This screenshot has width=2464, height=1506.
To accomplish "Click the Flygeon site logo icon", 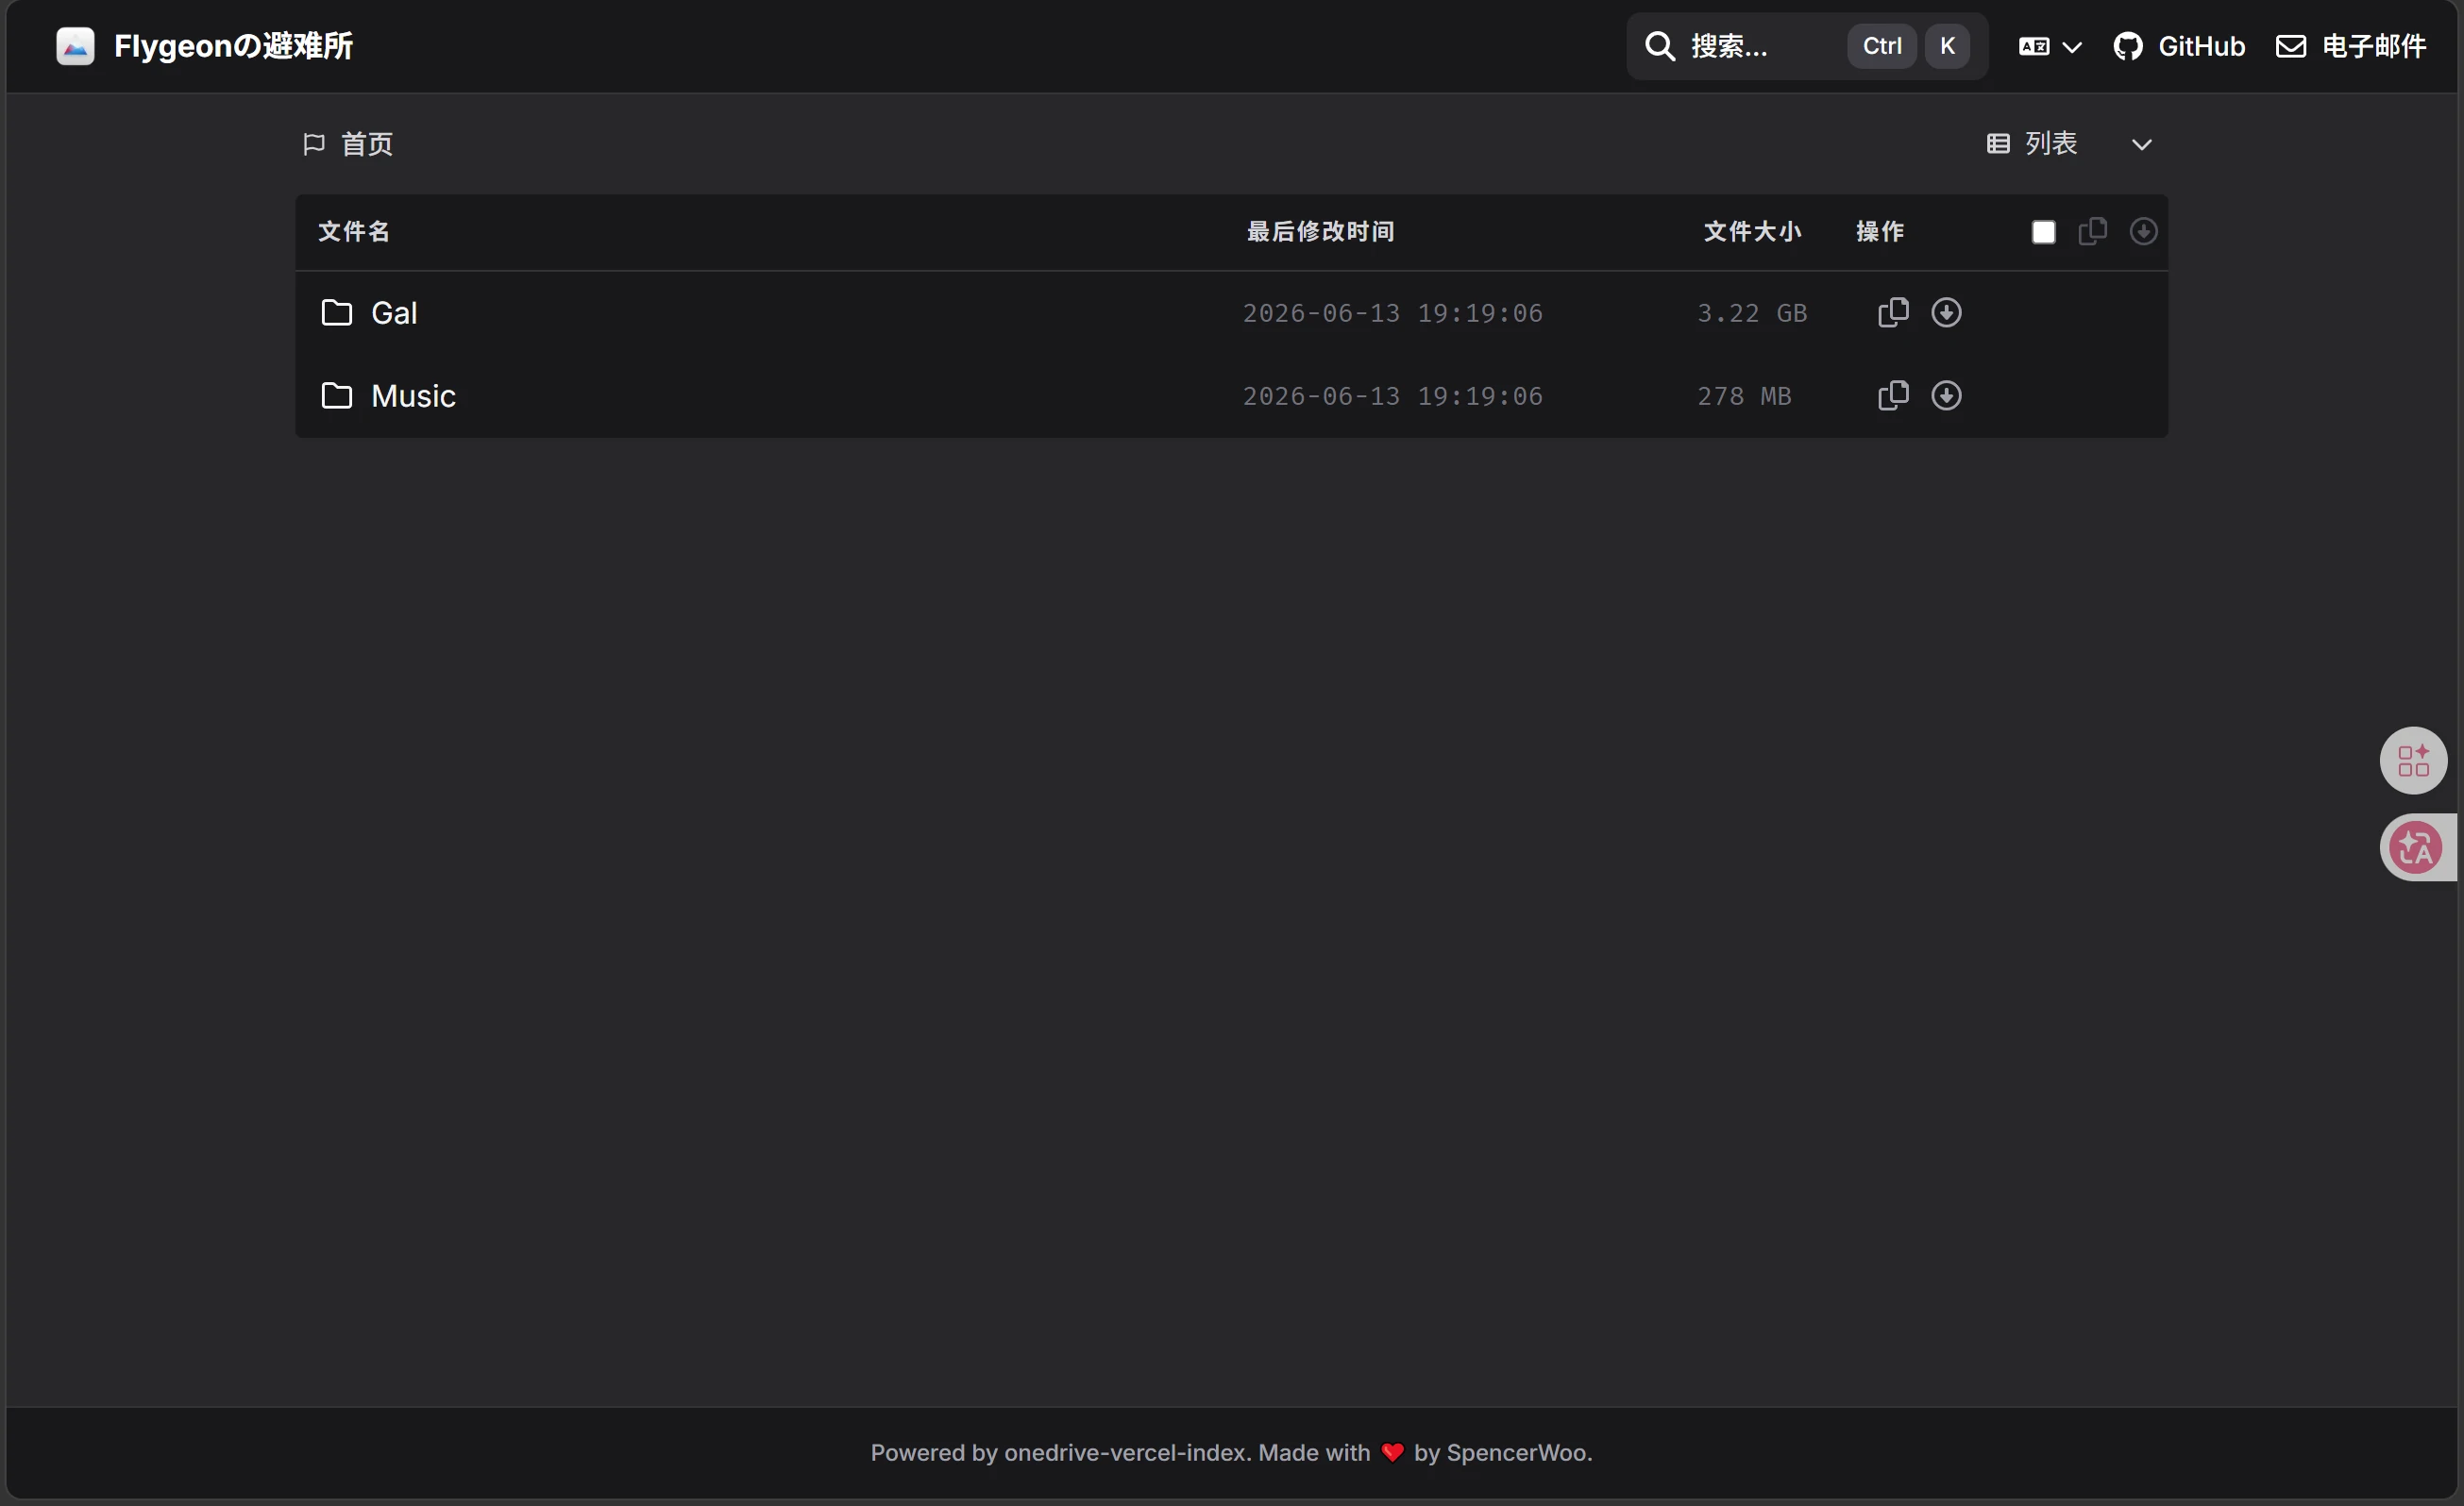I will coord(75,46).
